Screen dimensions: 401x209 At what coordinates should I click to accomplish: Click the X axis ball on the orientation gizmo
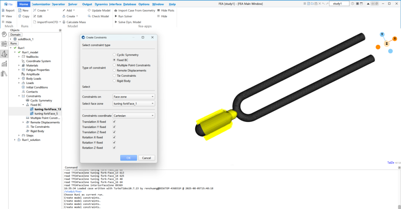[x=395, y=39]
